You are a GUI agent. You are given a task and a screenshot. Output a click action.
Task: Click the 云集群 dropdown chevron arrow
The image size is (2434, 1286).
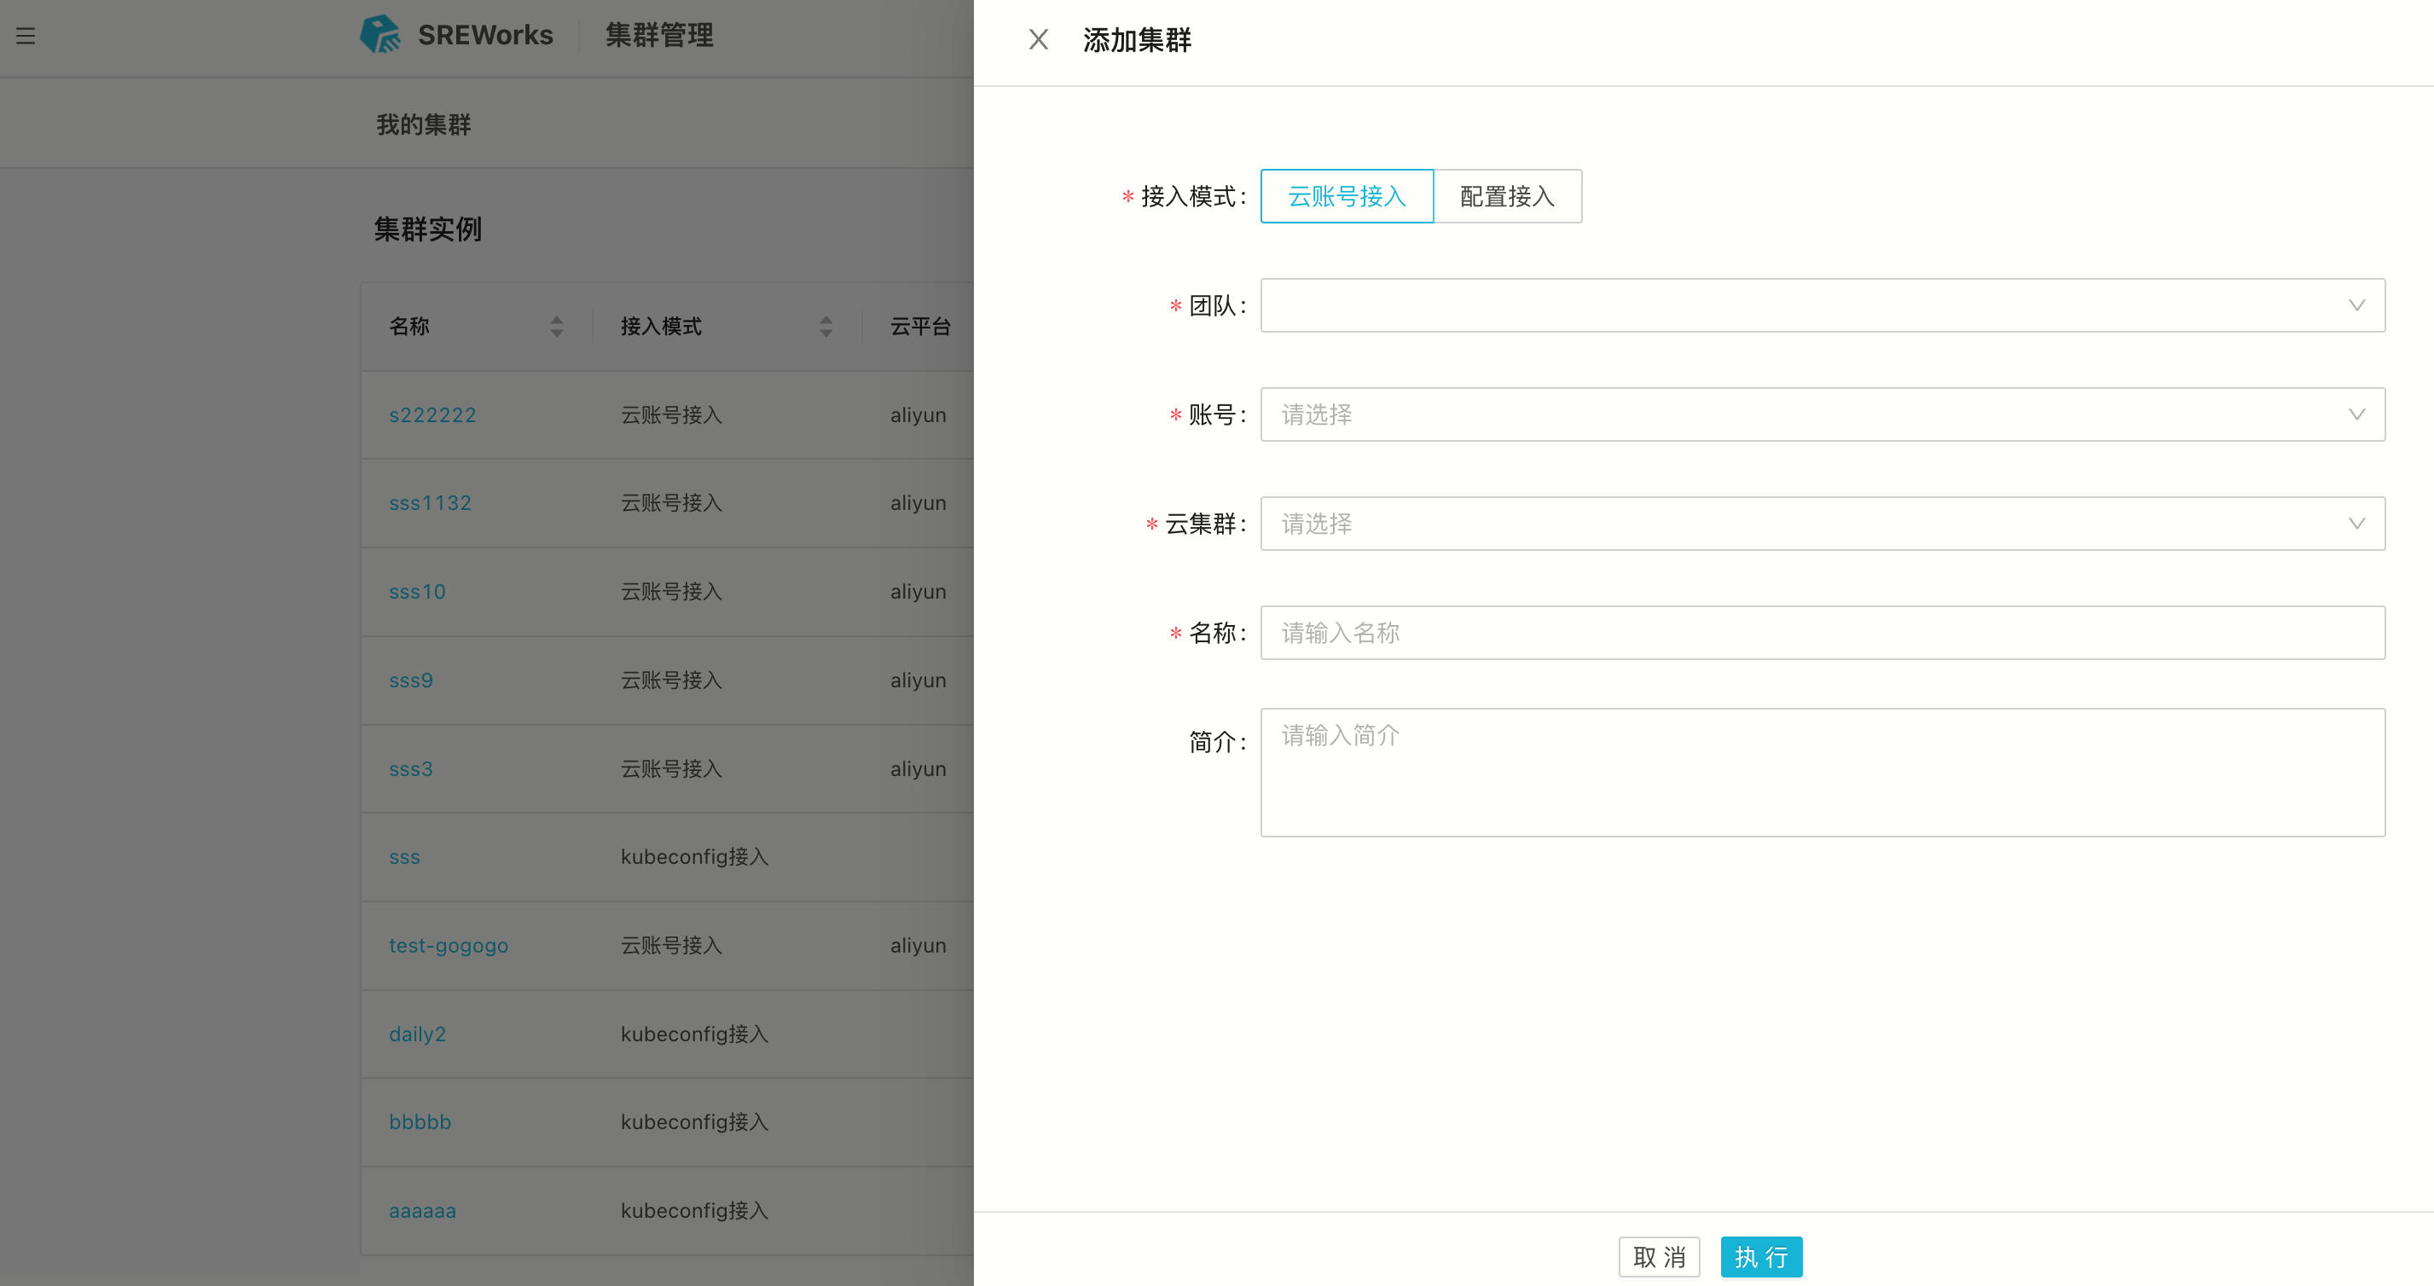coord(2356,524)
